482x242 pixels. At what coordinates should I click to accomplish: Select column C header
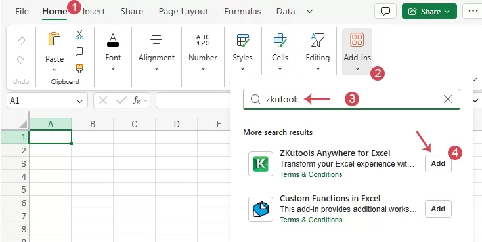pyautogui.click(x=135, y=124)
